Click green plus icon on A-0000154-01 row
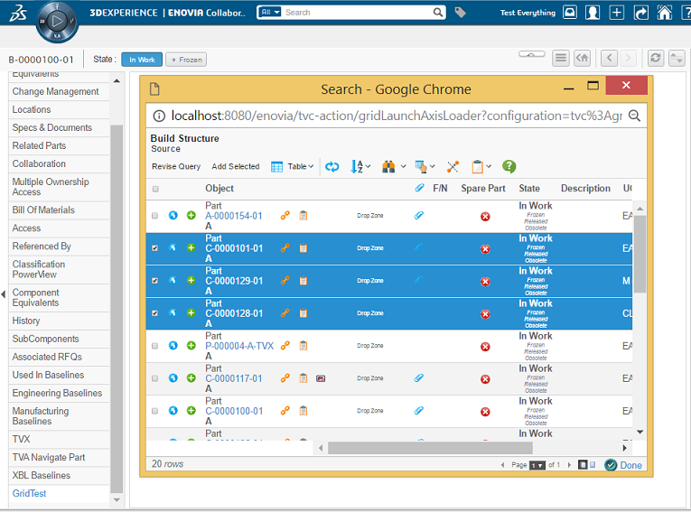Screen dimensions: 691x512 tap(191, 216)
